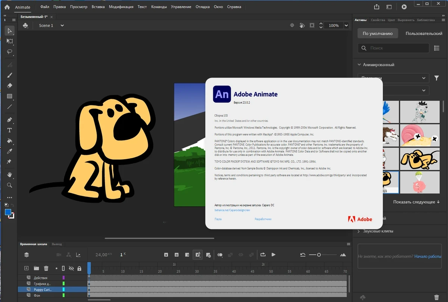Switch assets to list view icon
Viewport: 448px width, 302px height.
point(437,48)
